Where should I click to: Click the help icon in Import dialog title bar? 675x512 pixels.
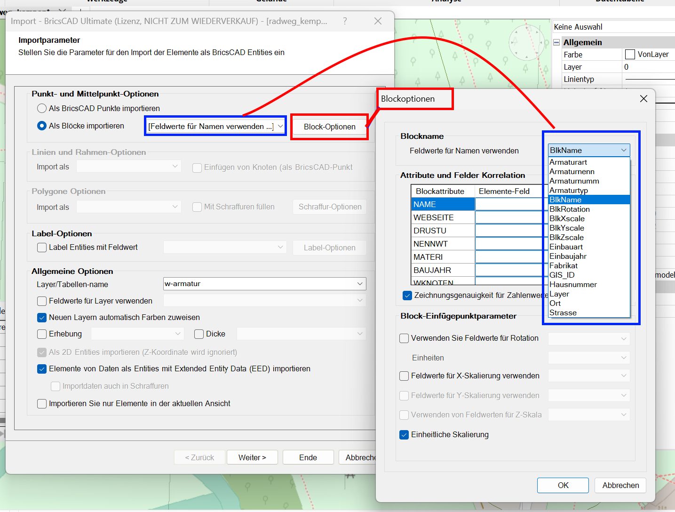pos(345,21)
